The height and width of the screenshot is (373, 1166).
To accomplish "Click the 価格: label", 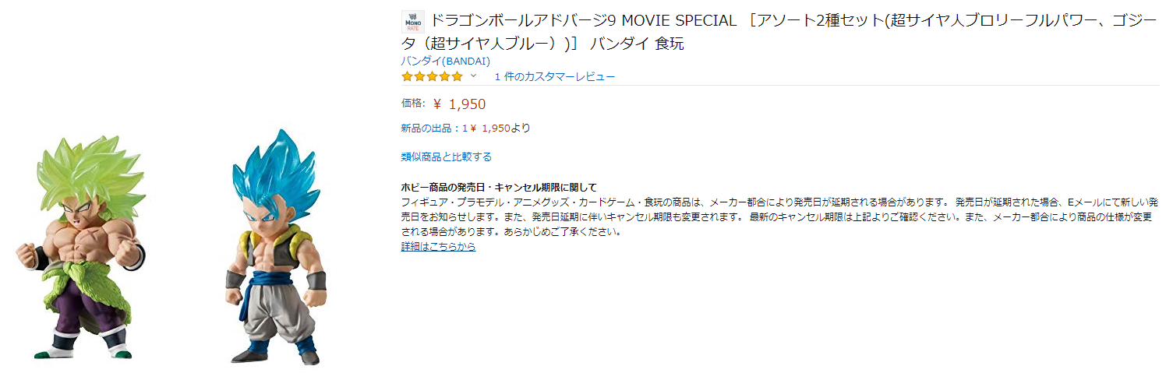I will click(x=413, y=104).
